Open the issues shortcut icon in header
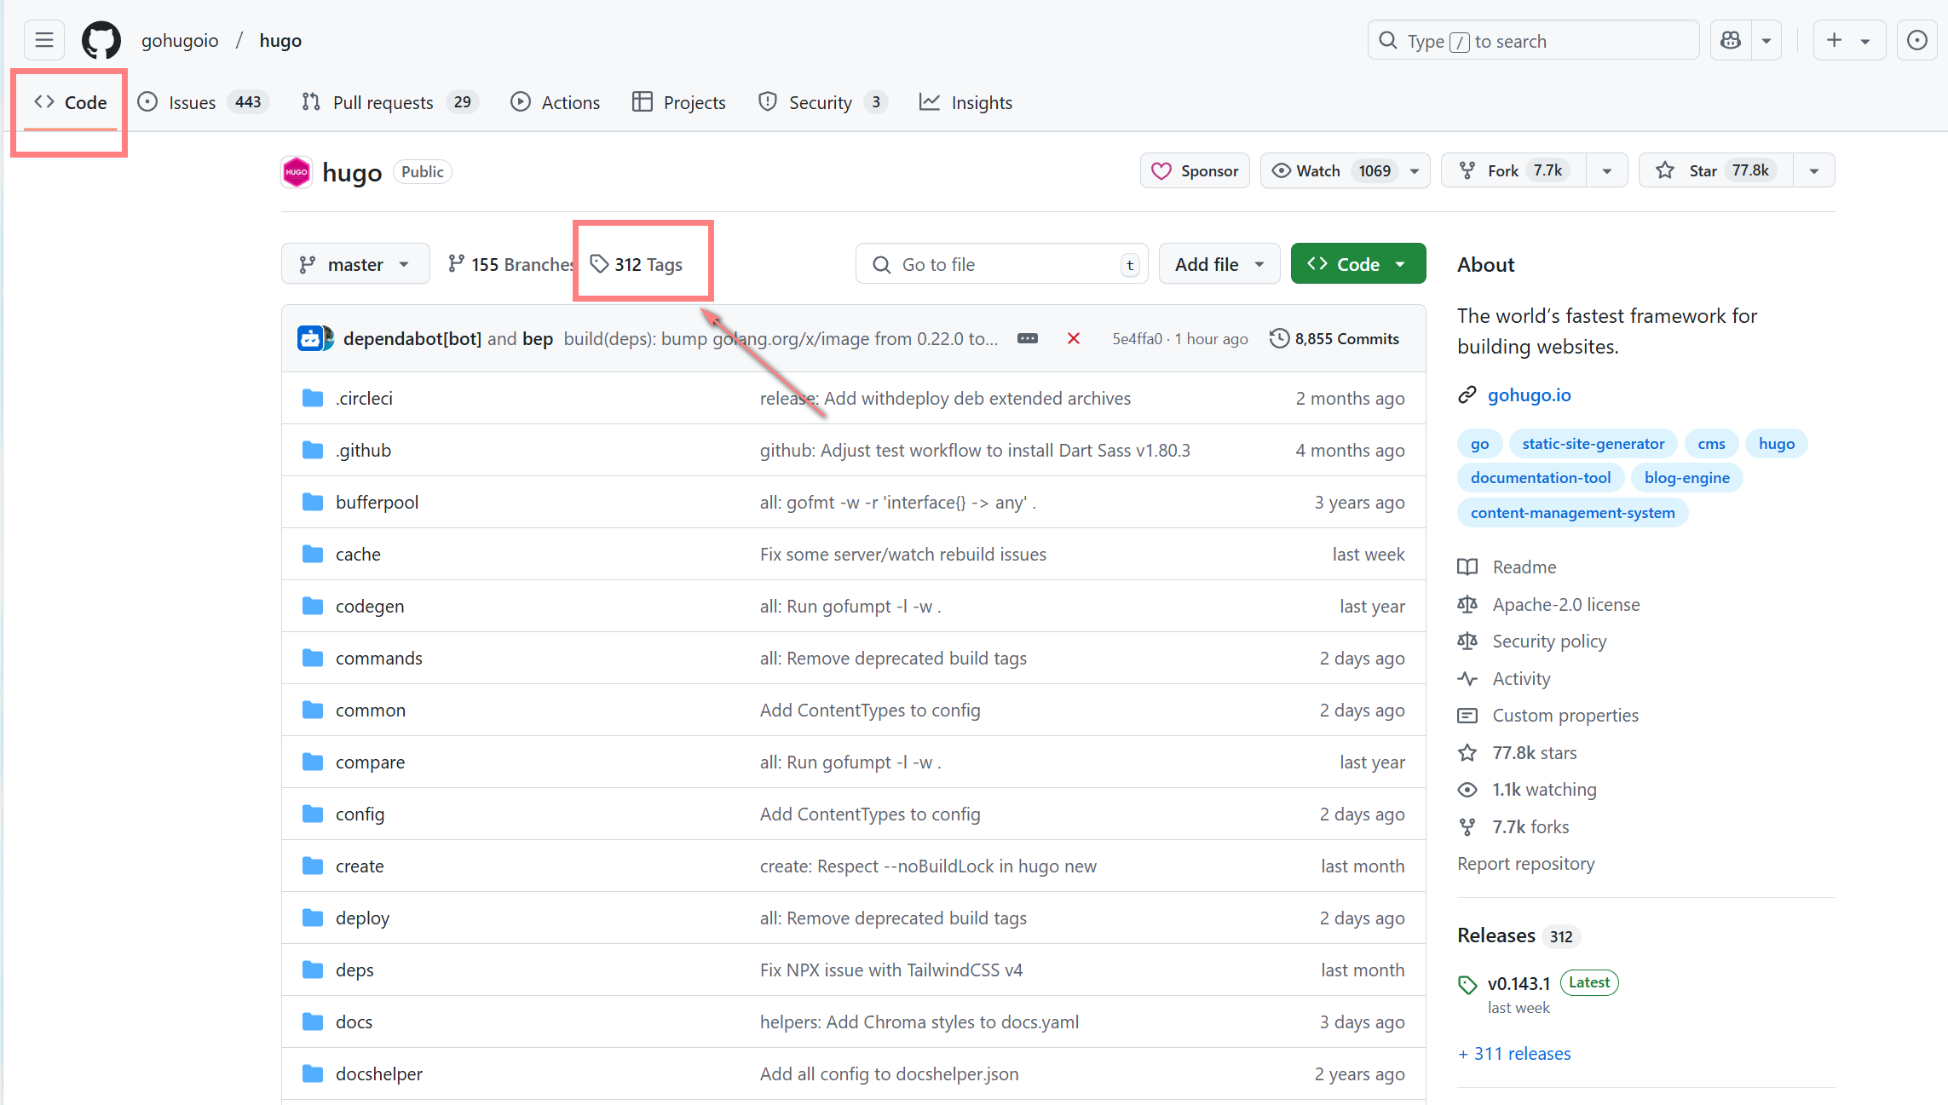Image resolution: width=1948 pixels, height=1105 pixels. pyautogui.click(x=1917, y=40)
